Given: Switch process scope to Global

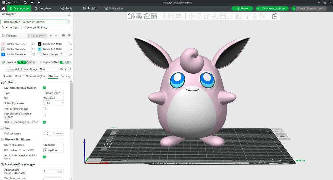Looking at the screenshot, I should [x=22, y=62].
